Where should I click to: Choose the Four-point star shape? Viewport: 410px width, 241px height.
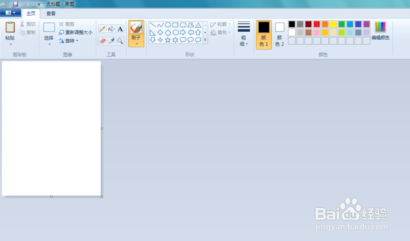[x=160, y=40]
